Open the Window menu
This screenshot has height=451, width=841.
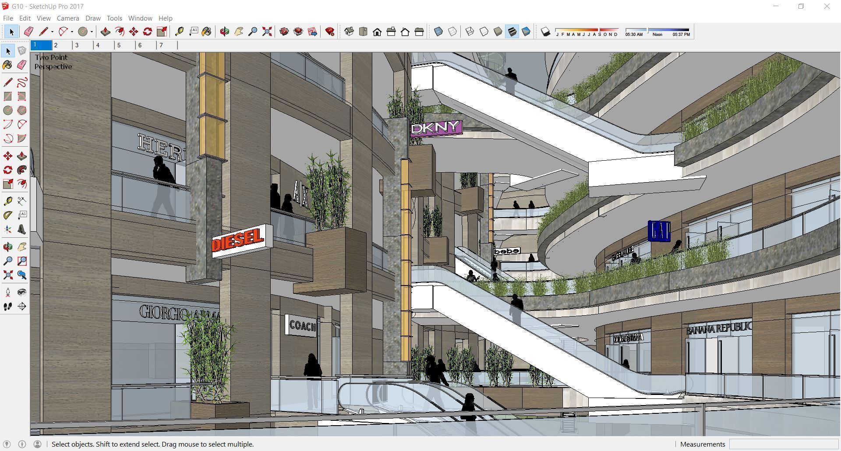140,18
